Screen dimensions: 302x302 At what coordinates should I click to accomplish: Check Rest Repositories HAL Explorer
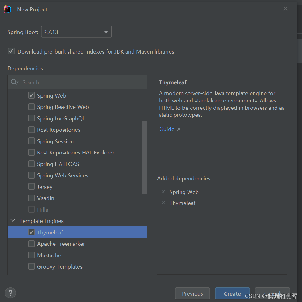click(31, 152)
